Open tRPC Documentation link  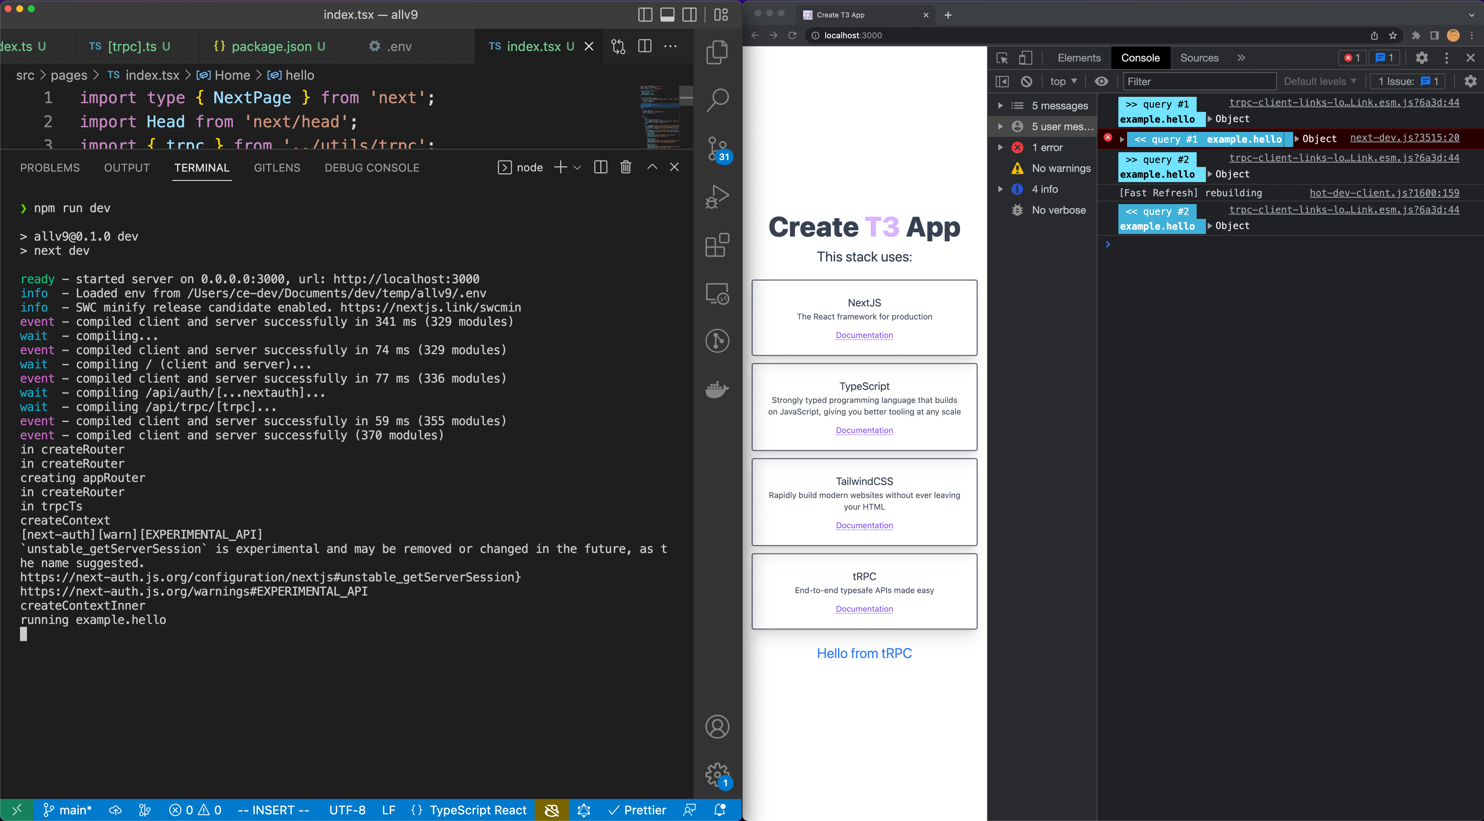(864, 609)
